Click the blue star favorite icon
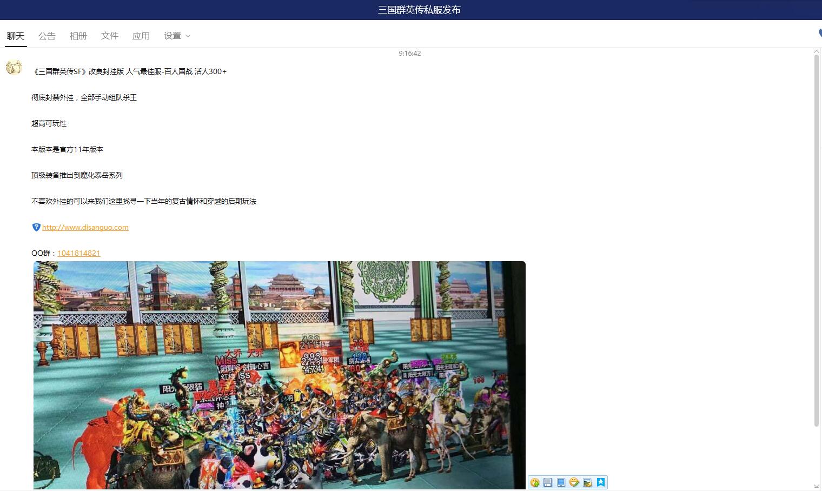 pyautogui.click(x=601, y=482)
